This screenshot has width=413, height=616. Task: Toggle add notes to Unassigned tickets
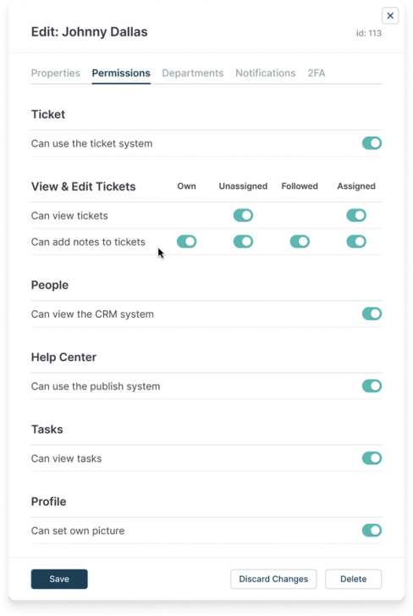(x=243, y=241)
